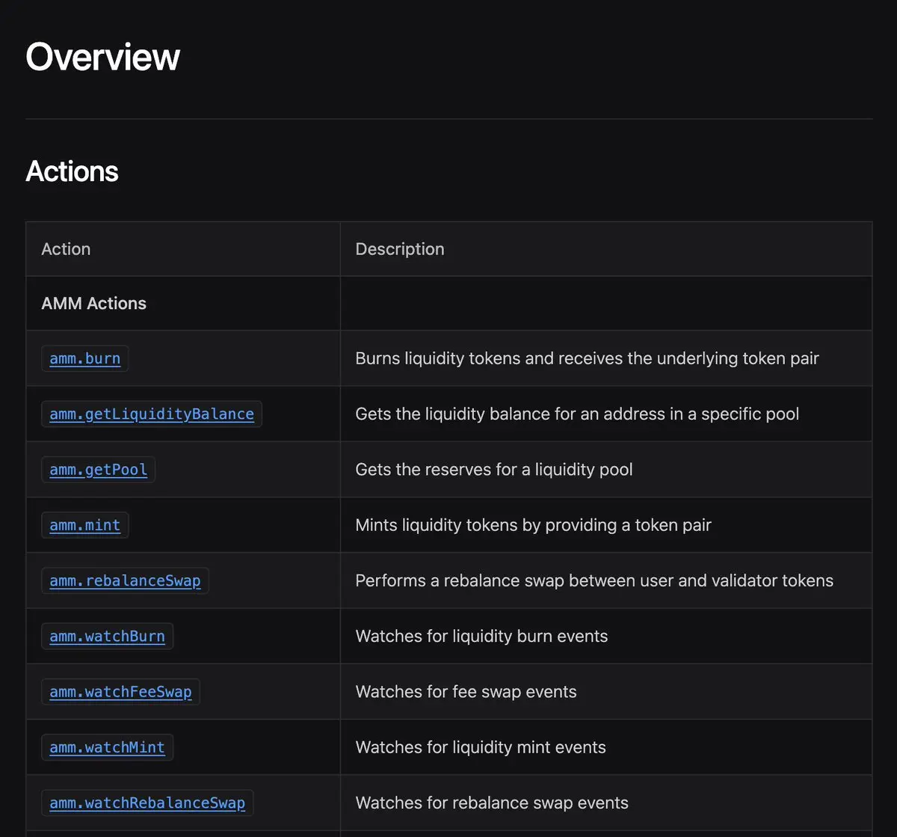Visit the amm.watchMint link
Viewport: 897px width, 837px height.
coord(107,747)
